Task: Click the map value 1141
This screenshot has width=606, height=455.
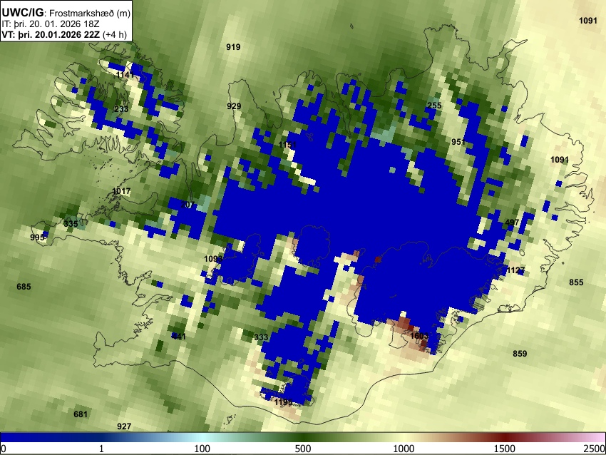Action: pyautogui.click(x=125, y=75)
